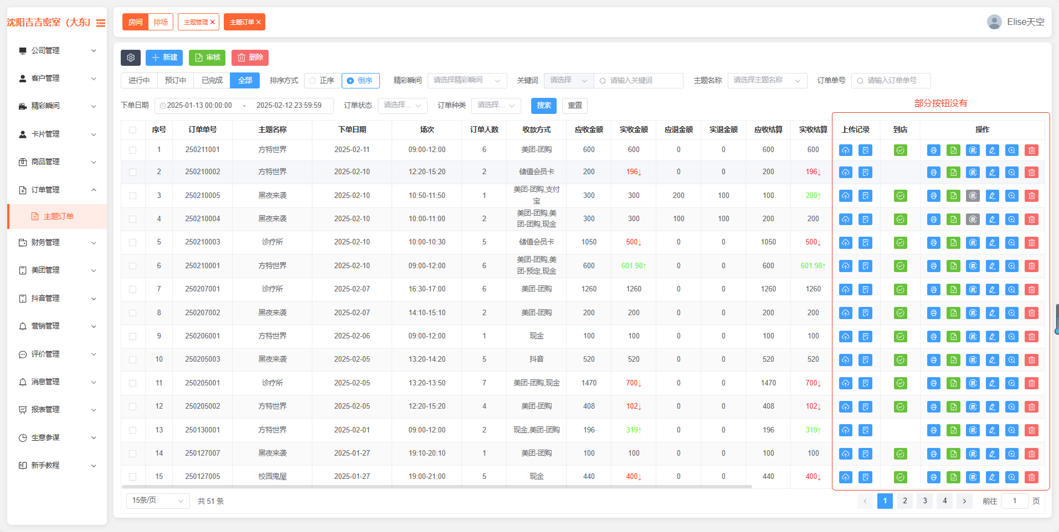Close the 主题管理 tab via its X
This screenshot has width=1059, height=532.
213,22
